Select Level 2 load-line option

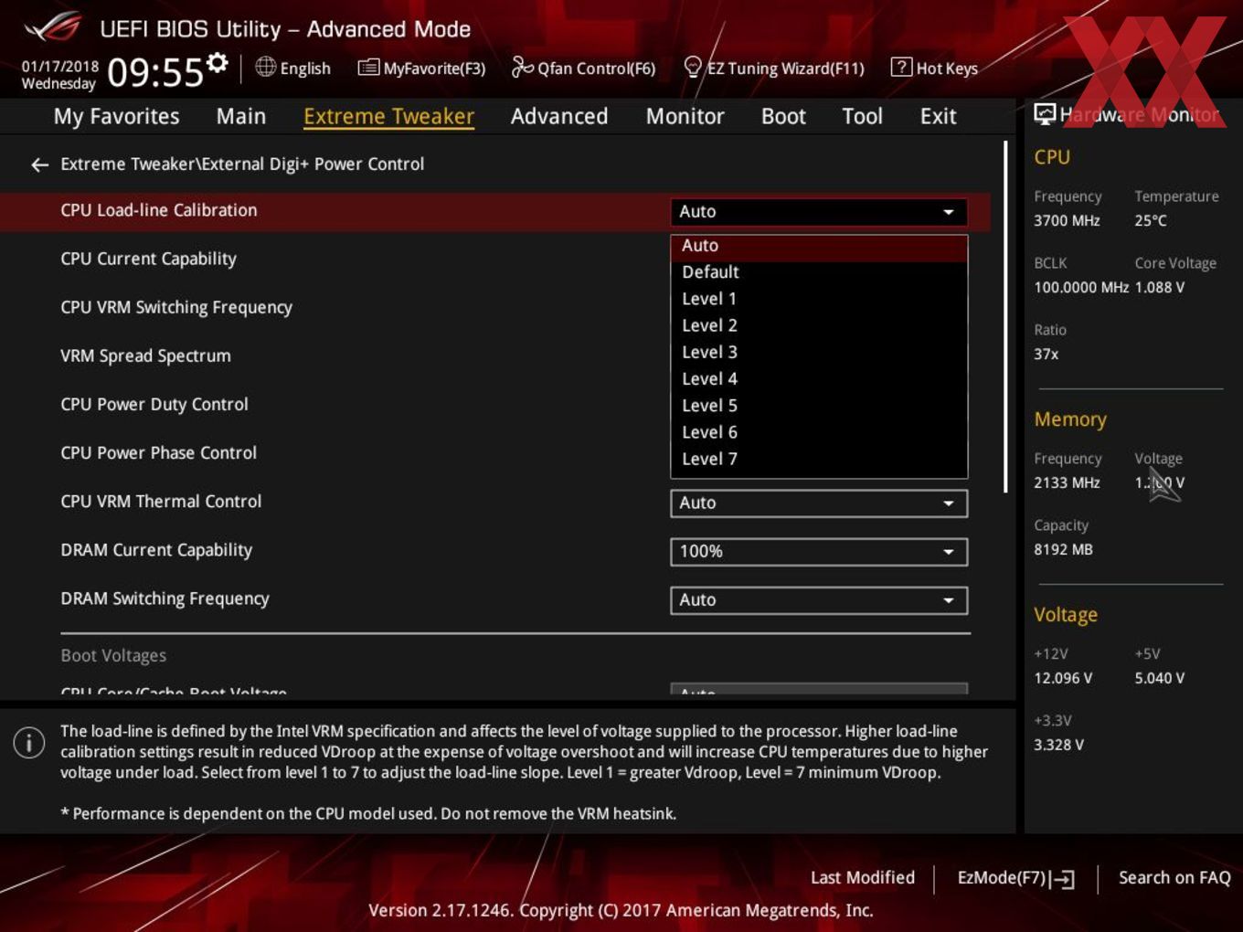coord(819,325)
